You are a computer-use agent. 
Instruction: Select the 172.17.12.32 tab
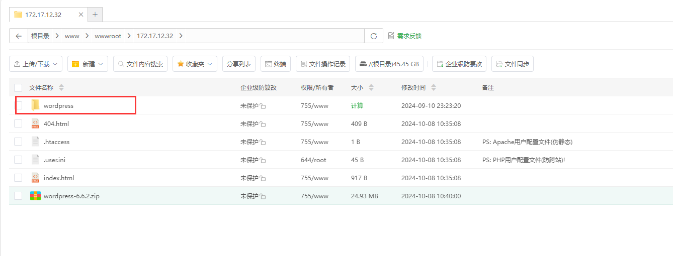(x=48, y=15)
